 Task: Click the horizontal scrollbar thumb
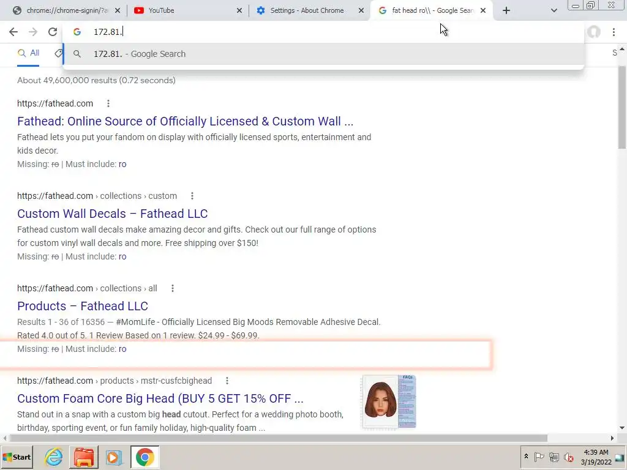tap(279, 438)
